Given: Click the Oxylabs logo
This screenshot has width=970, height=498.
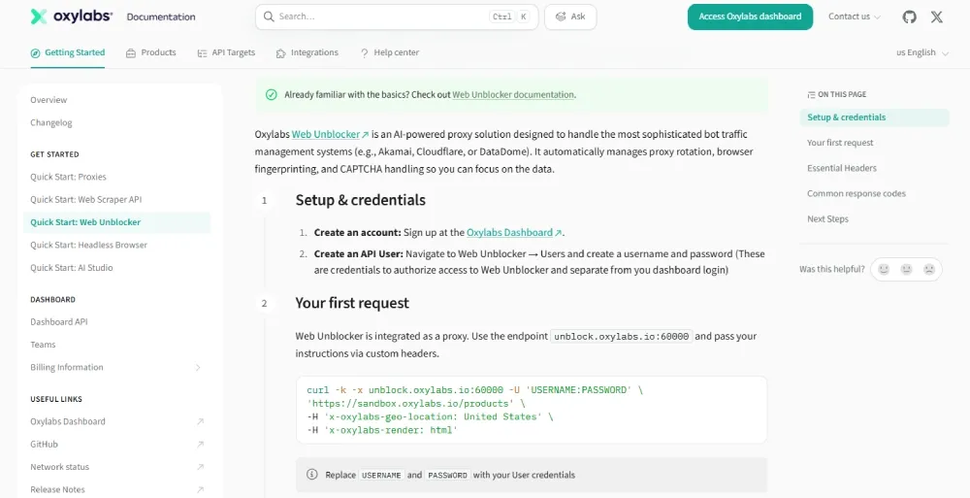Looking at the screenshot, I should pos(72,17).
